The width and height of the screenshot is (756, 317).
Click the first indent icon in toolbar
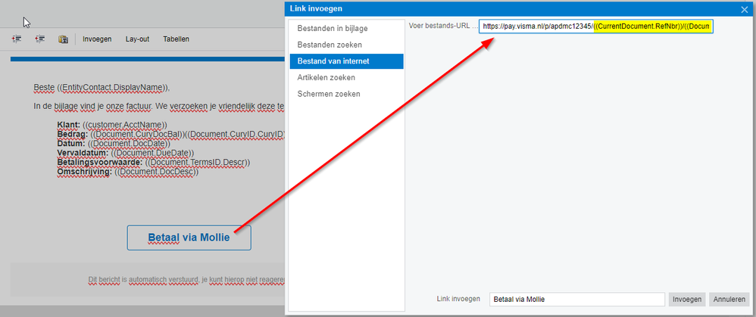17,39
